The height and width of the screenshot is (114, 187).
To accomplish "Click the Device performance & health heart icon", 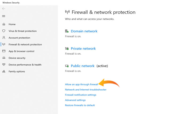I will point(4,65).
